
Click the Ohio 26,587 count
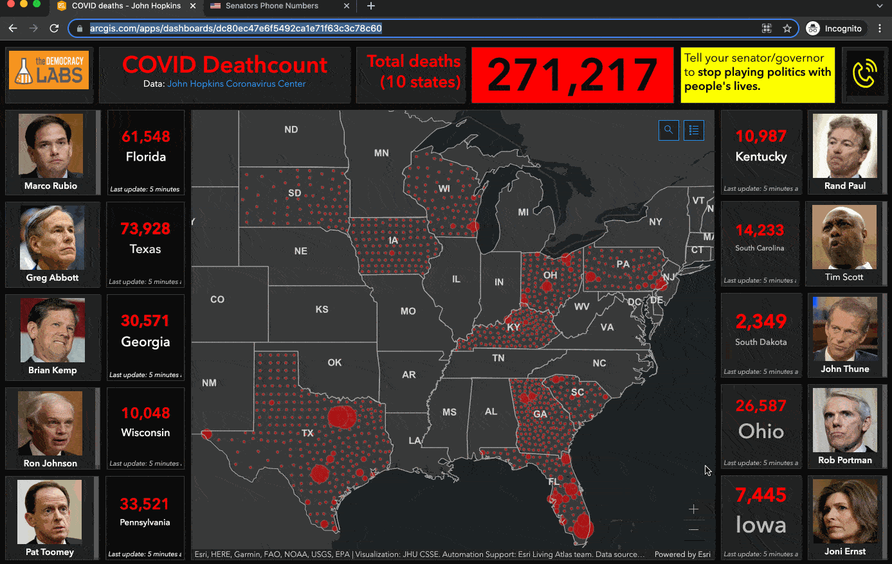[x=761, y=406]
